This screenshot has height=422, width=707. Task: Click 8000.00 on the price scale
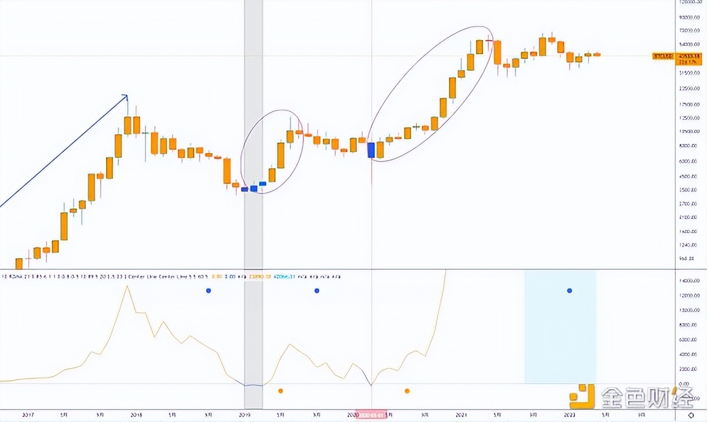pyautogui.click(x=689, y=146)
